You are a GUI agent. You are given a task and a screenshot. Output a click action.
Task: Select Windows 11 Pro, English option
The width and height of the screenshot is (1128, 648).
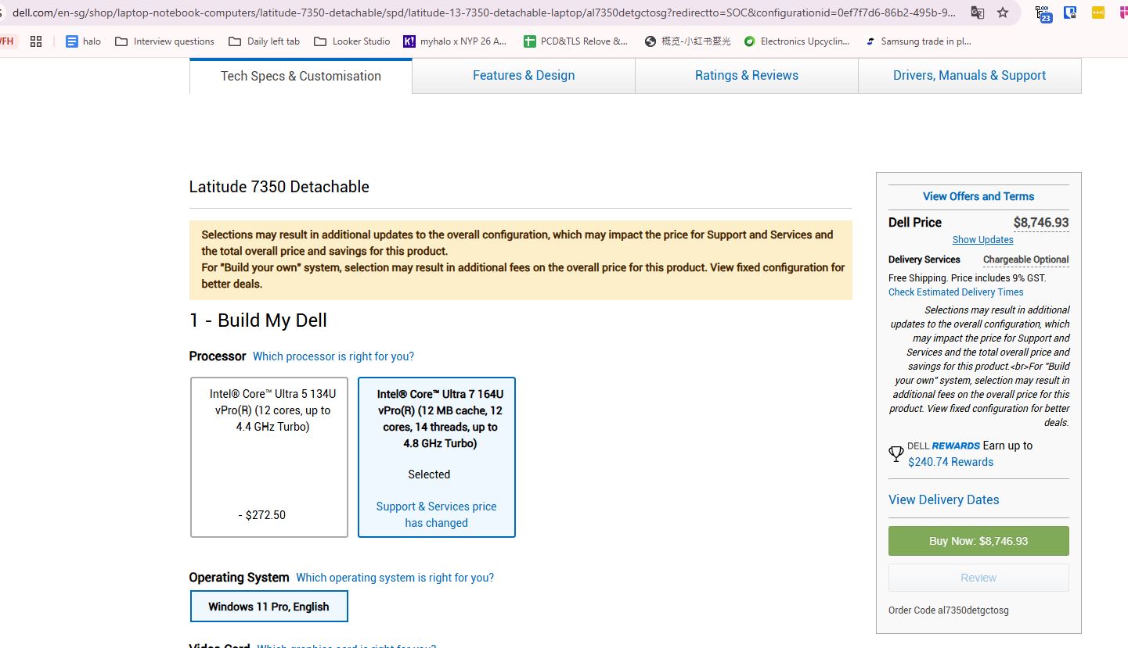pos(268,607)
